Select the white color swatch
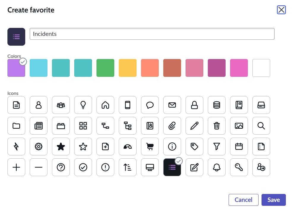 pos(261,68)
